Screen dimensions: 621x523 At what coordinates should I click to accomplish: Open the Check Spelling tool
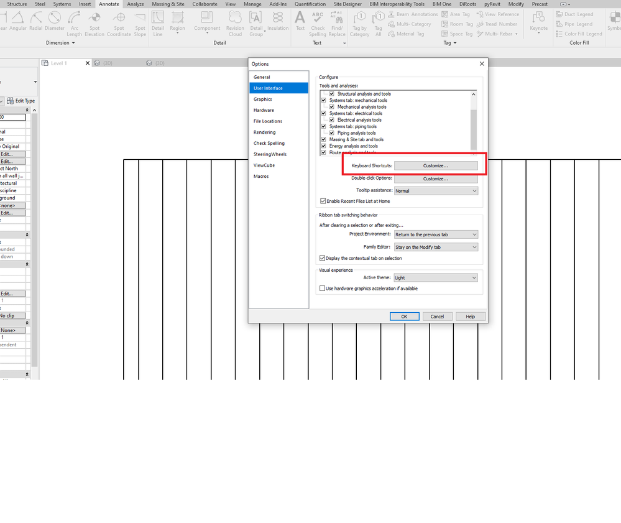318,24
